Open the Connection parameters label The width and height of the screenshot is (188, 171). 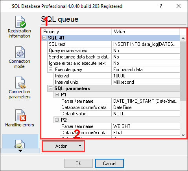tap(20, 94)
